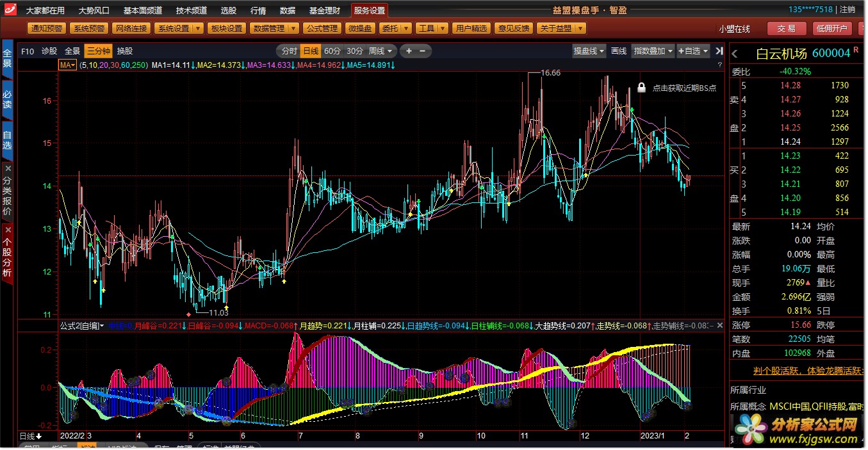Click the + zoom-in chart control
868x450 pixels.
tap(409, 51)
